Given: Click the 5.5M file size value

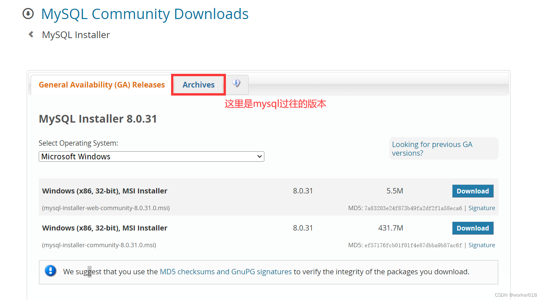Looking at the screenshot, I should (x=395, y=191).
